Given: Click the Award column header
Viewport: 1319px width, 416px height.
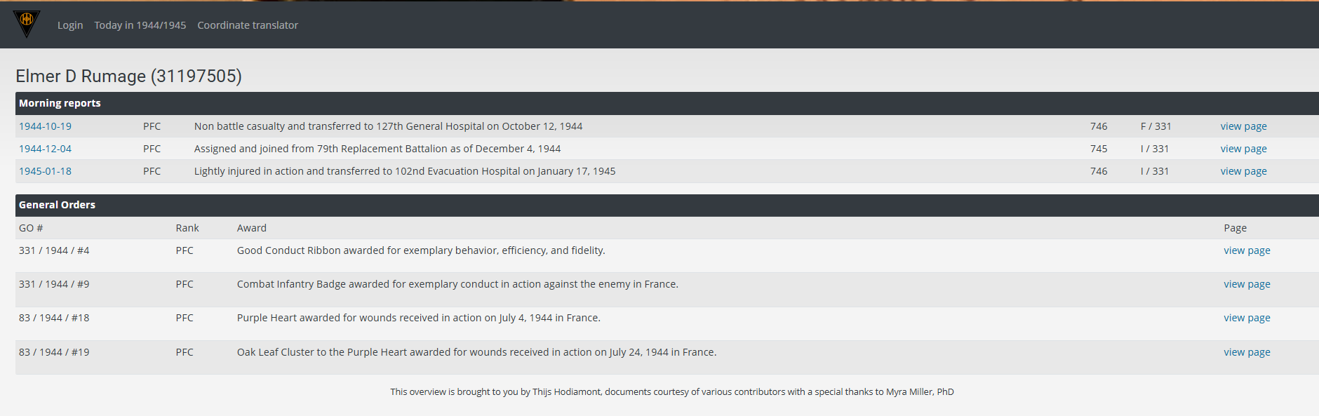Looking at the screenshot, I should pyautogui.click(x=251, y=228).
